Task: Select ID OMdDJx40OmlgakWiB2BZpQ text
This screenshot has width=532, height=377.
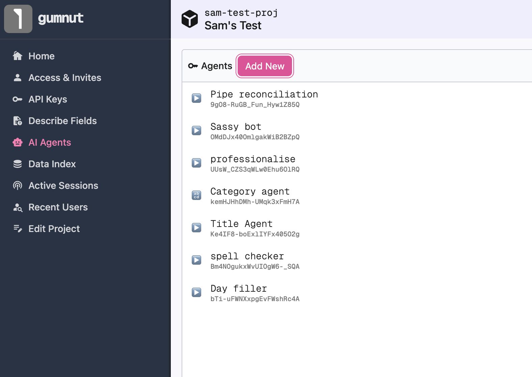Action: point(255,137)
